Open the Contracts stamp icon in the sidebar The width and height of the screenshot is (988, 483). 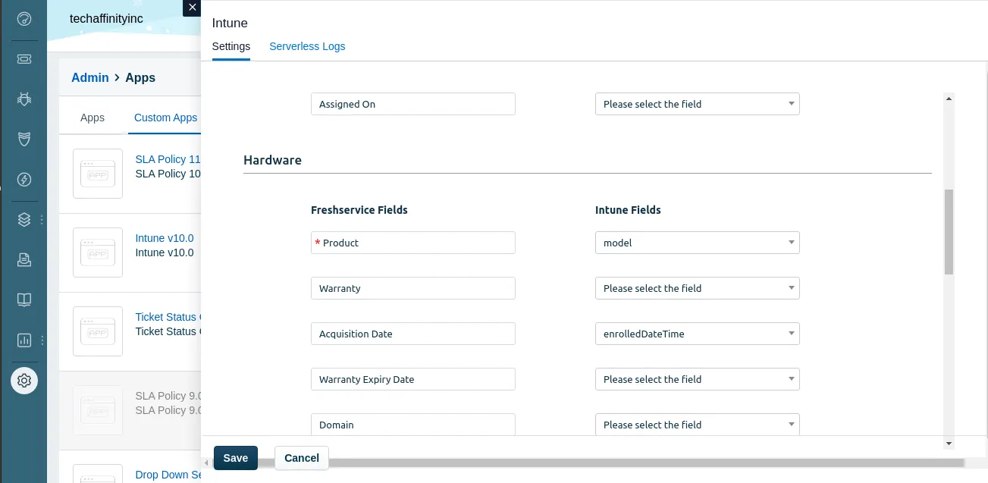coord(24,260)
